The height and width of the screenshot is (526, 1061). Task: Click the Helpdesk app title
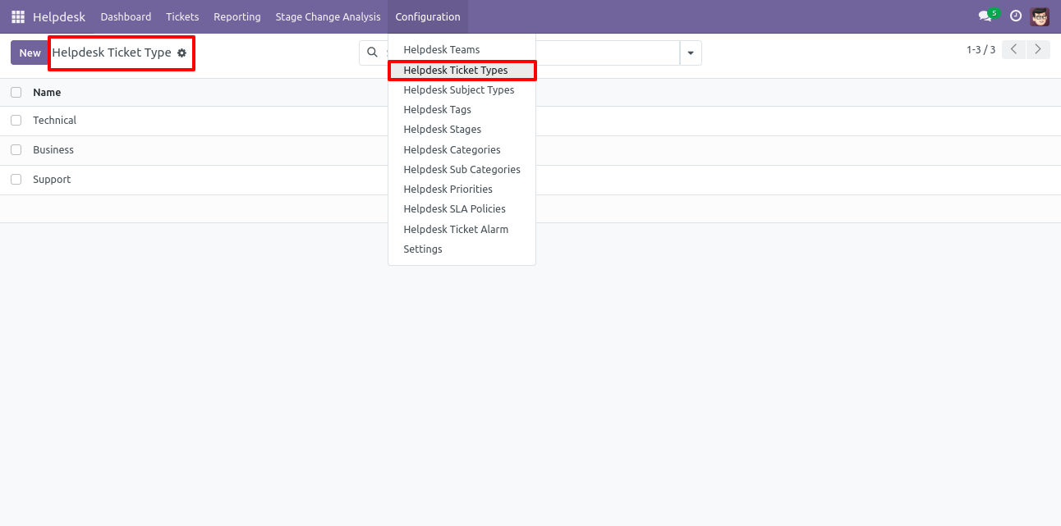(x=59, y=16)
